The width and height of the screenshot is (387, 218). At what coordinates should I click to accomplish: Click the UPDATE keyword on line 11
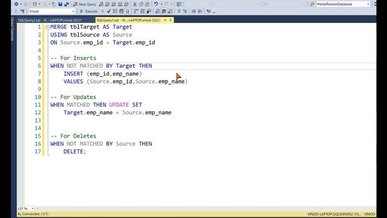tap(119, 105)
